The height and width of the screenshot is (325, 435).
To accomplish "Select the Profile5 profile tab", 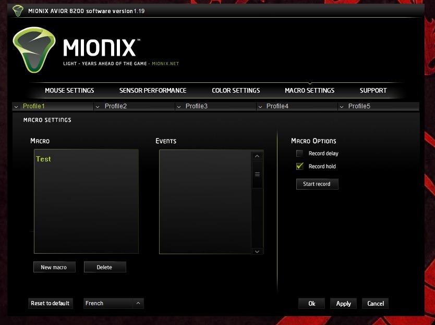I will click(378, 106).
